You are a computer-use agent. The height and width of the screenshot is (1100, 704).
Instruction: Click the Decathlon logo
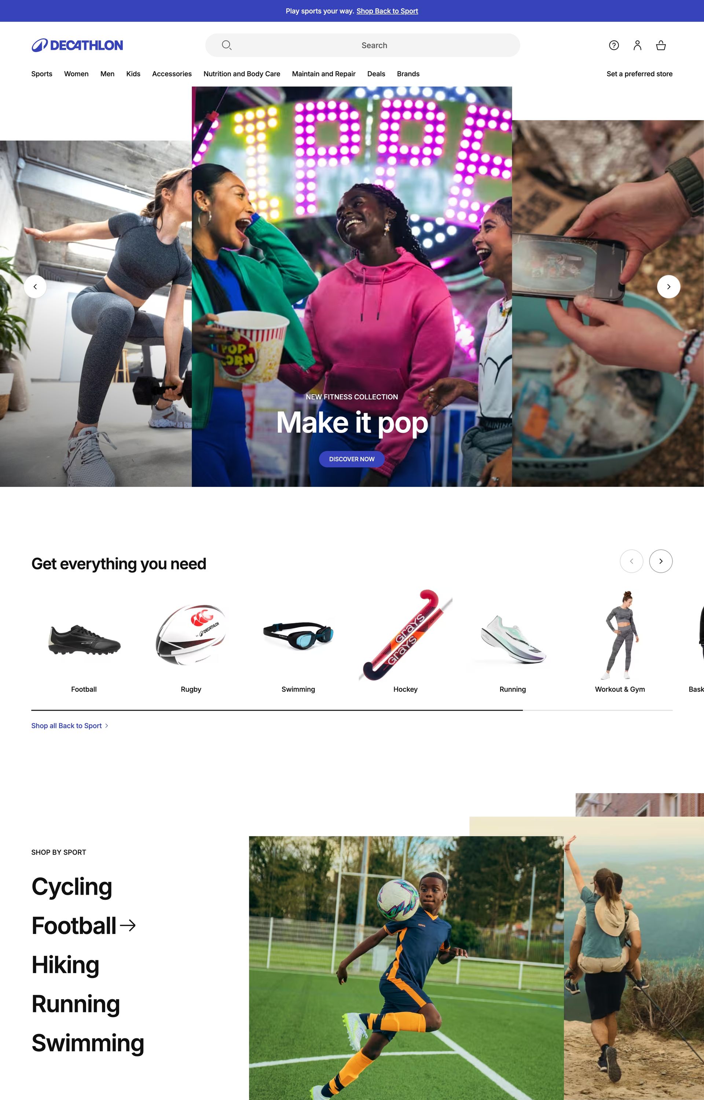77,45
